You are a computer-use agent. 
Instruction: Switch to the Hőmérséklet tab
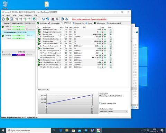pos(54,23)
